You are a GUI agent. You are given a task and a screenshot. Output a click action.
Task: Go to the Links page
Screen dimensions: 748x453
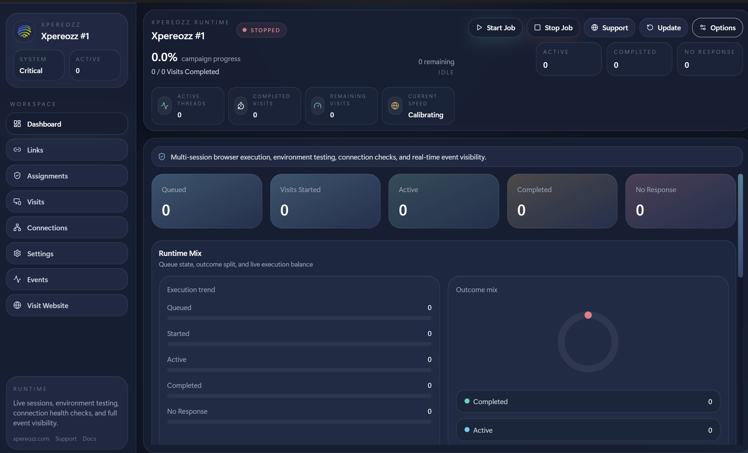[x=67, y=150]
